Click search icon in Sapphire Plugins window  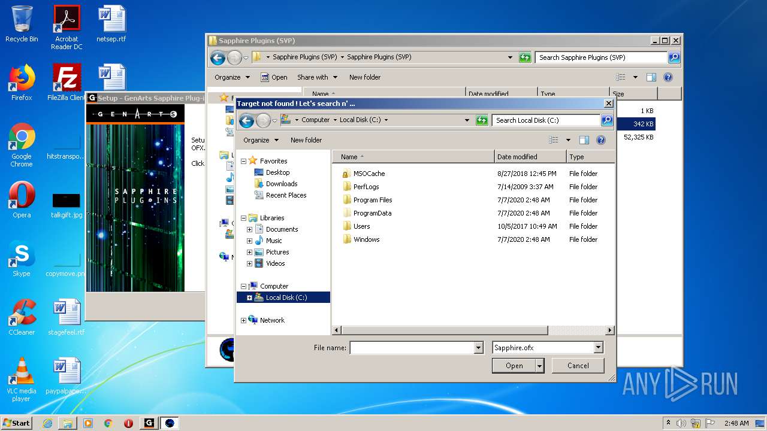(674, 57)
